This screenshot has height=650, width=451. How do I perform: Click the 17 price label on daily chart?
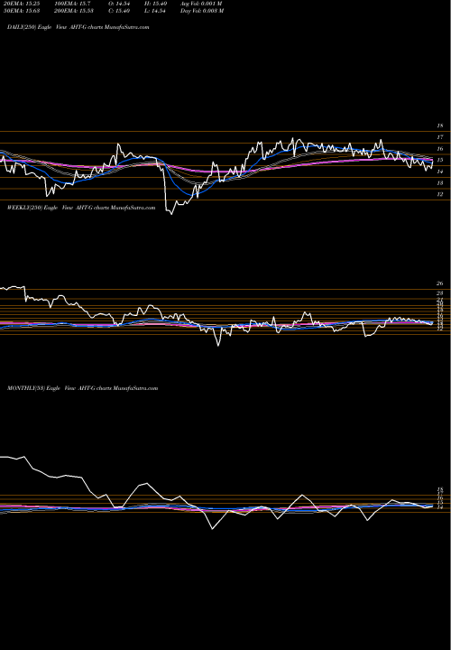440,137
